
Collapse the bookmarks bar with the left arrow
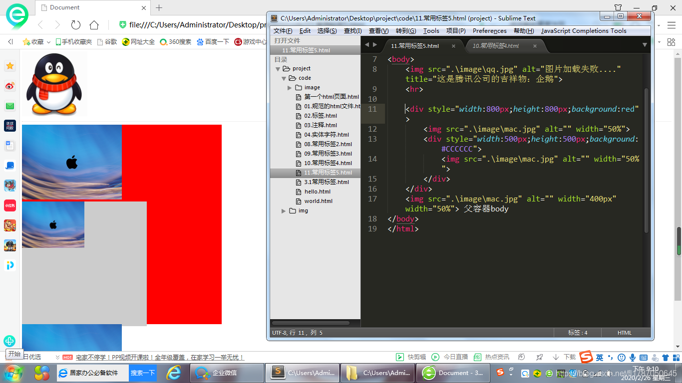tap(10, 42)
